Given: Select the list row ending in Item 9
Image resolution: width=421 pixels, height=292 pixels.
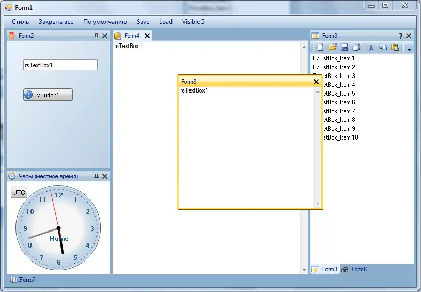Looking at the screenshot, I should click(368, 129).
